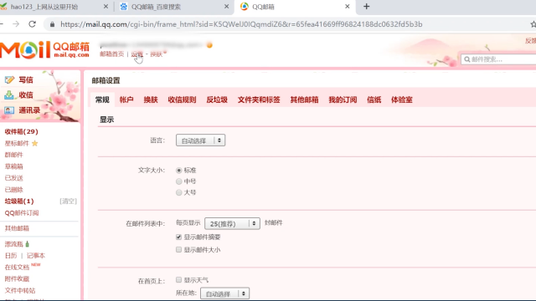Open the 语言 language dropdown
The height and width of the screenshot is (301, 536).
(200, 140)
